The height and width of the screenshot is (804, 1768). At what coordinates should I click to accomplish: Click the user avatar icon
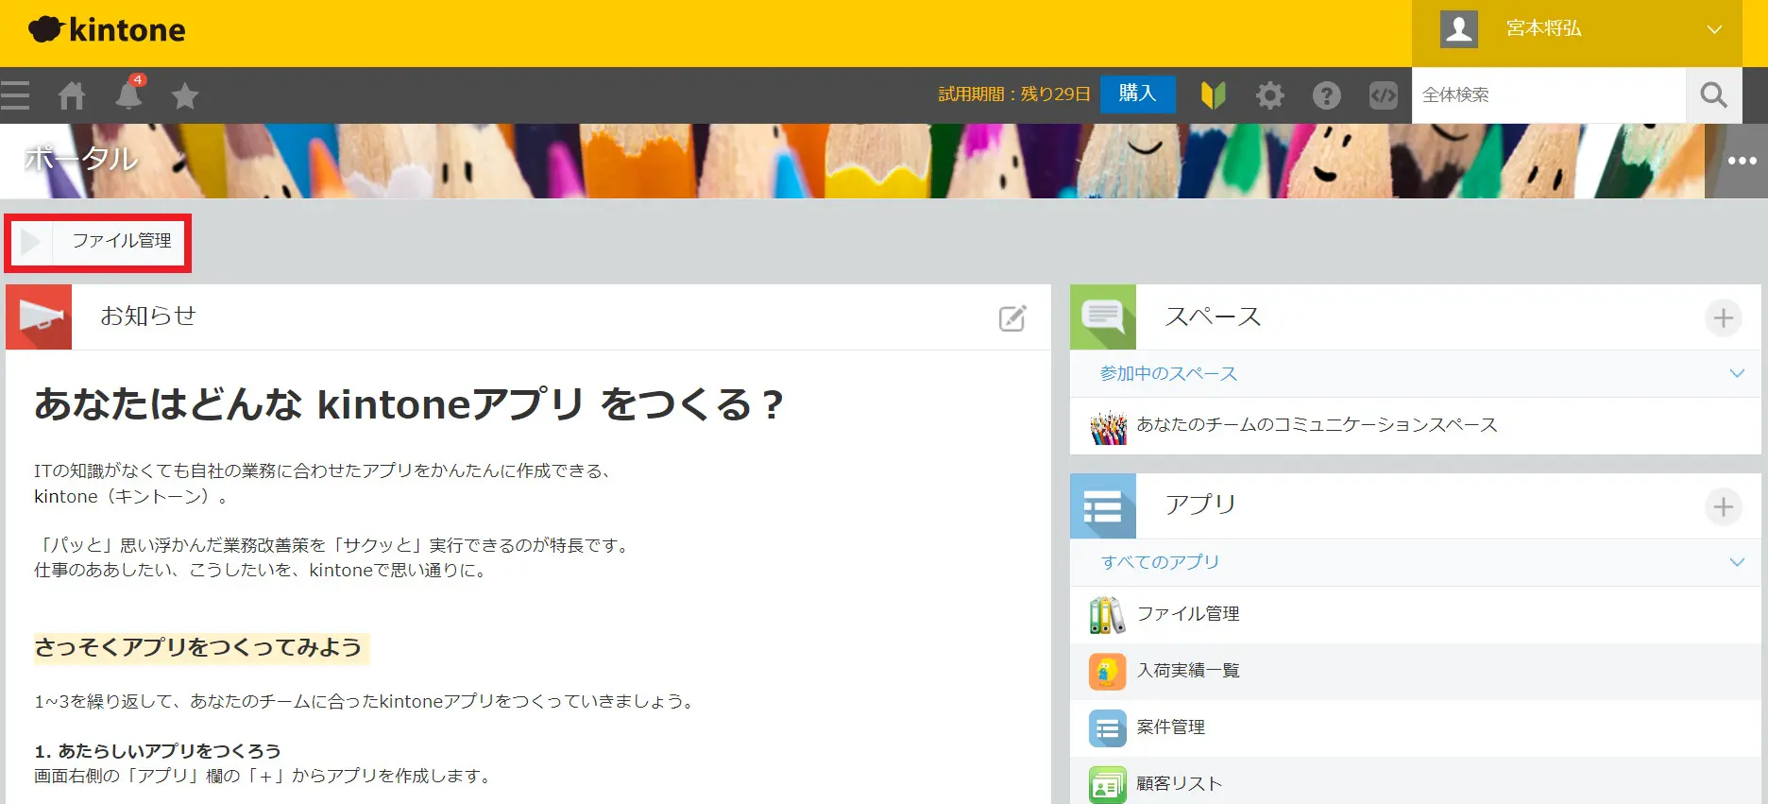(x=1458, y=28)
